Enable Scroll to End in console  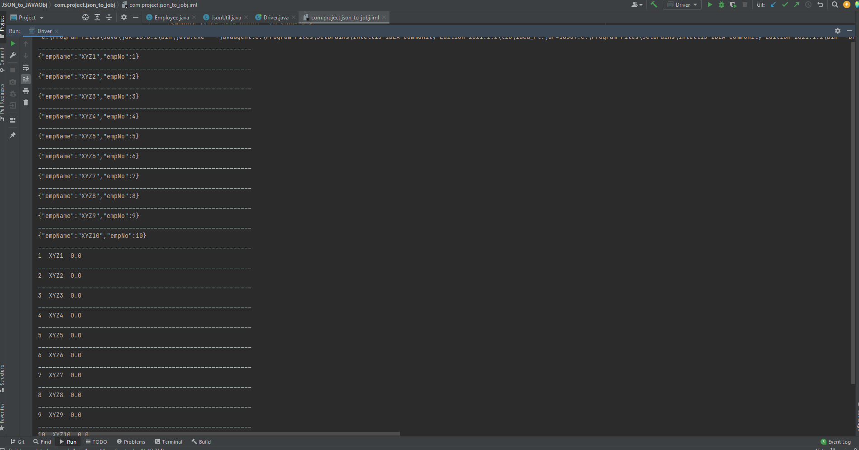pos(26,79)
